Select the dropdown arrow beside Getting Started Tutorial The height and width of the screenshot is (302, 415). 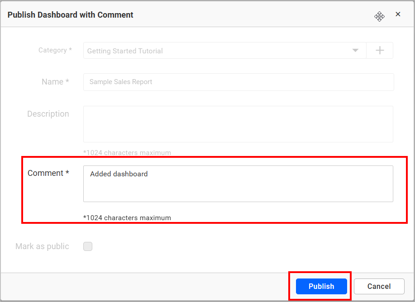(355, 50)
